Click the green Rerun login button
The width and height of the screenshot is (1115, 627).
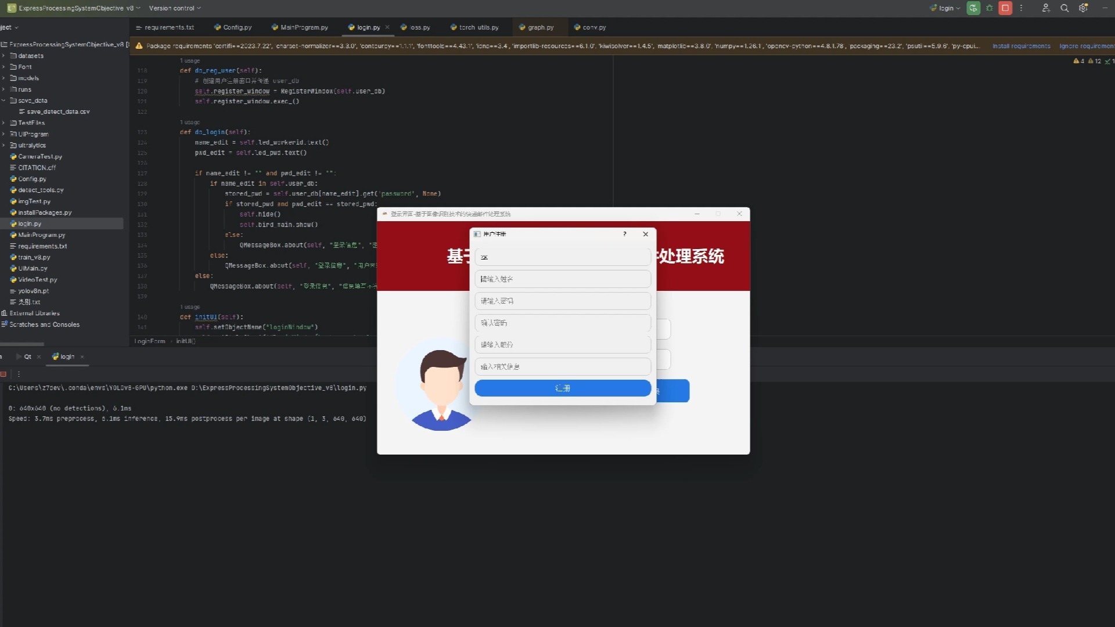(x=973, y=8)
